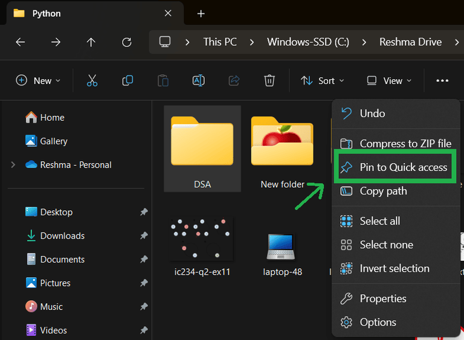Screen dimensions: 464x340
Task: Navigate back with the left arrow
Action: coord(21,42)
